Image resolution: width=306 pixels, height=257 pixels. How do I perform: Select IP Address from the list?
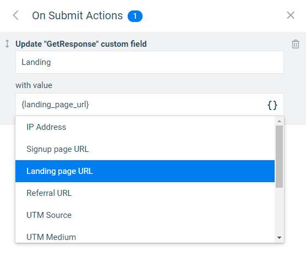tap(145, 127)
